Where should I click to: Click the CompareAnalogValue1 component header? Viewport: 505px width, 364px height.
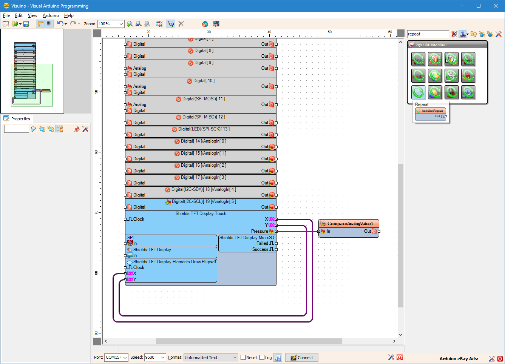click(x=349, y=224)
